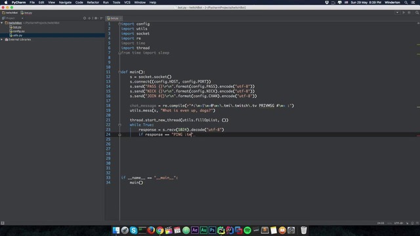Open the Apple menu
The width and height of the screenshot is (420, 236).
click(6, 3)
